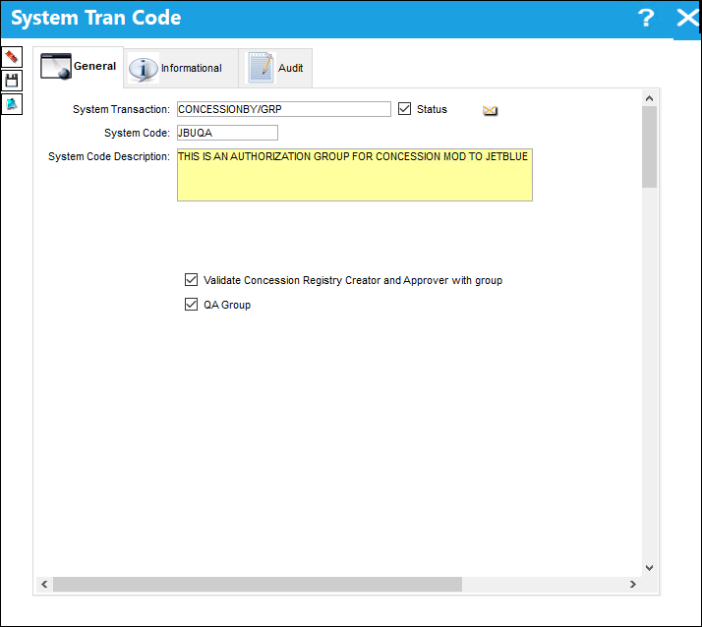Click the red eraser icon in left toolbar
The width and height of the screenshot is (702, 627).
(11, 57)
